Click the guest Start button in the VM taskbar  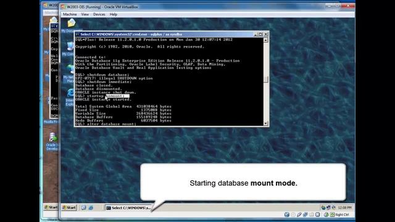[69, 208]
